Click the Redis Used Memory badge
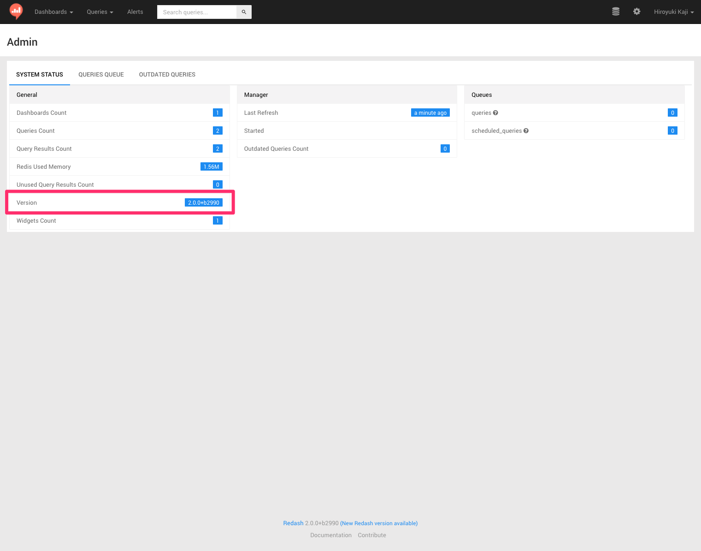This screenshot has height=551, width=701. (x=211, y=166)
